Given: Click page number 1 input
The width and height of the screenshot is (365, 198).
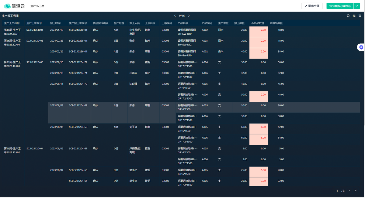Looking at the screenshot, I should [x=337, y=191].
